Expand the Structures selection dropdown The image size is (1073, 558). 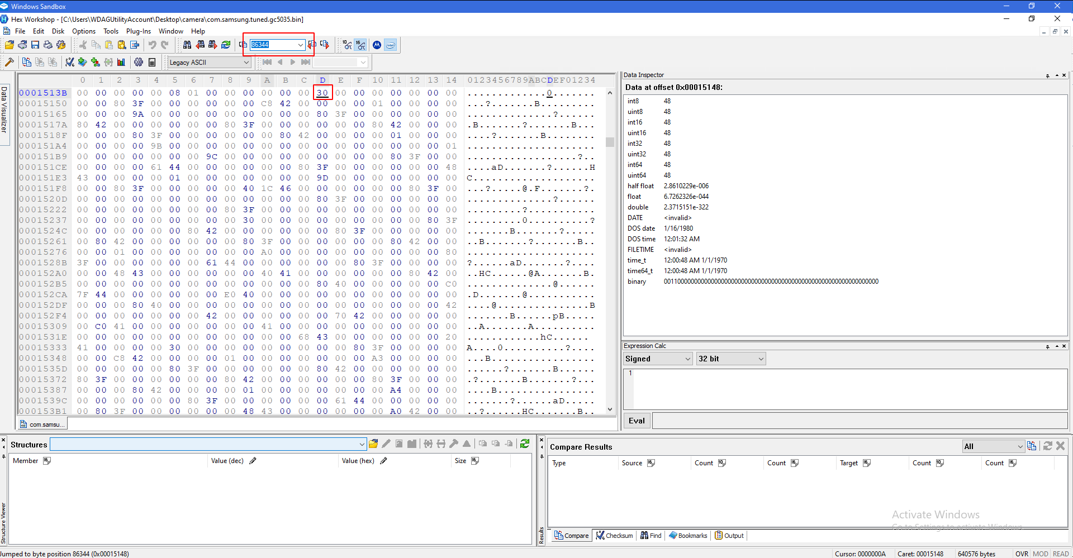(362, 444)
